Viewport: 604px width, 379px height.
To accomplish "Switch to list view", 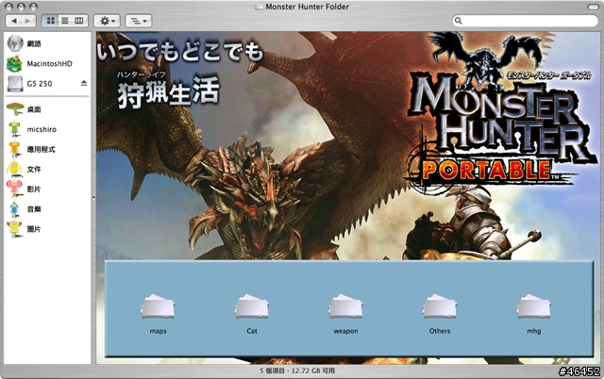I will coord(65,21).
